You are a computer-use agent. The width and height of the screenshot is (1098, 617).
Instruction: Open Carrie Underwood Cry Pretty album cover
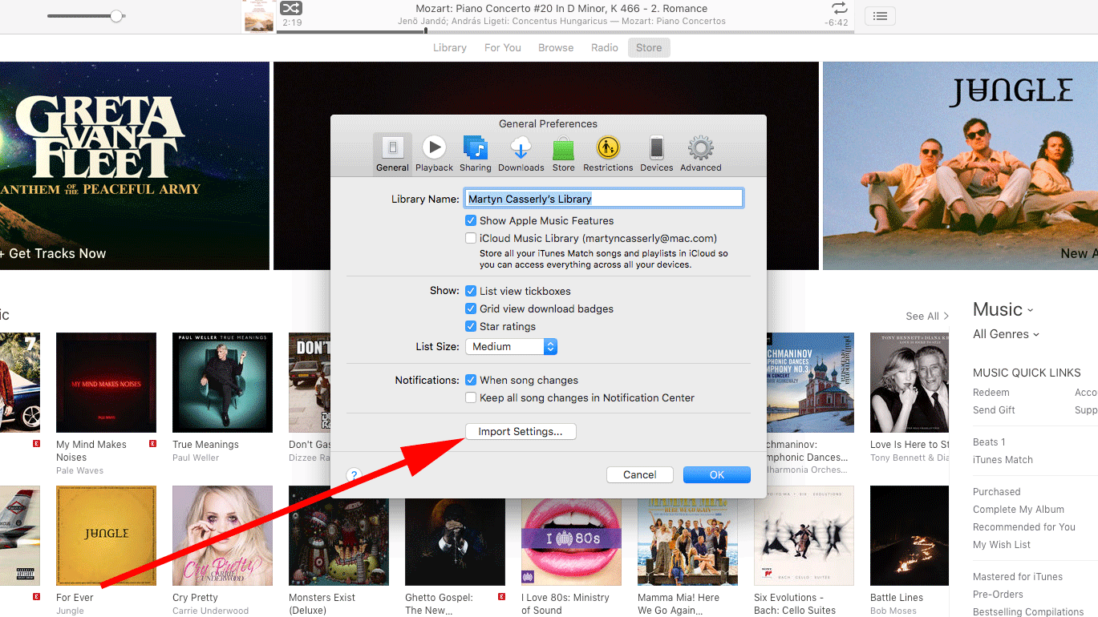[x=222, y=535]
